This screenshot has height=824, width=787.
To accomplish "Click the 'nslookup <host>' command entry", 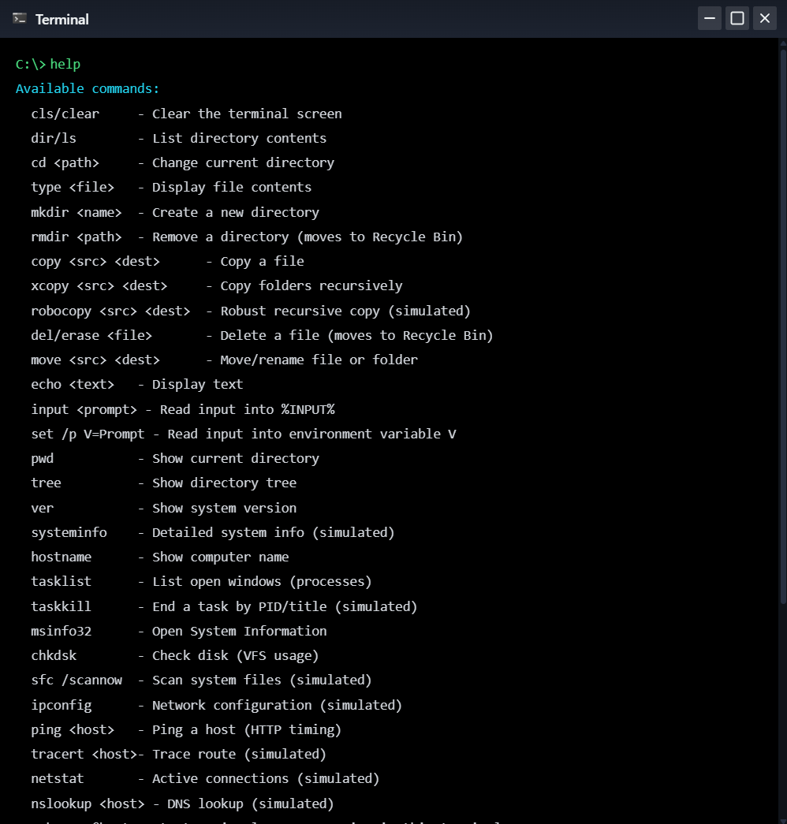I will tap(88, 803).
